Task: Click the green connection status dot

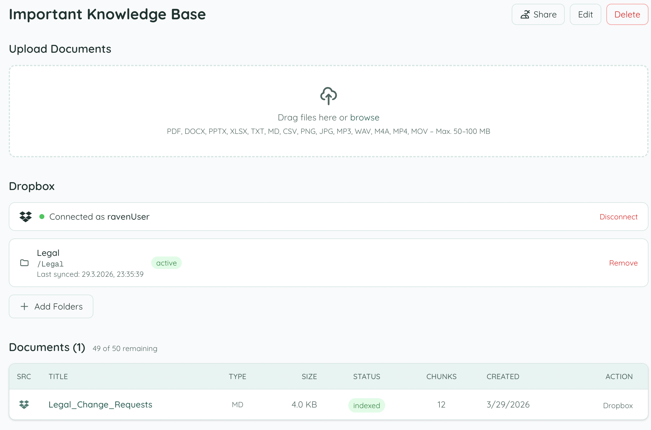Action: coord(42,217)
